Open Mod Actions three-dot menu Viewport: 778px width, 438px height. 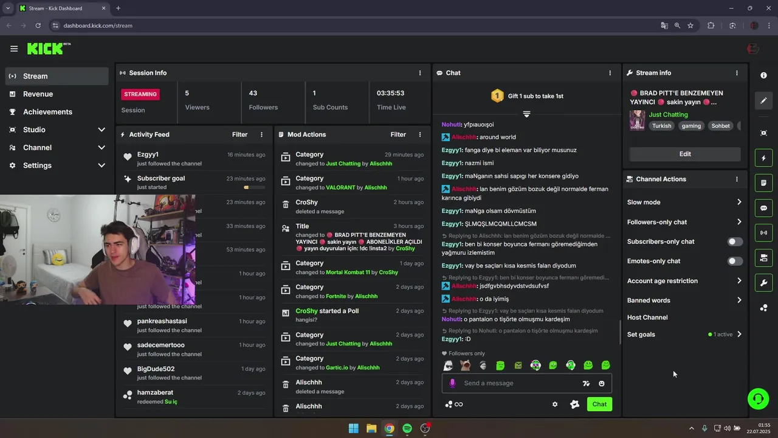(x=420, y=134)
